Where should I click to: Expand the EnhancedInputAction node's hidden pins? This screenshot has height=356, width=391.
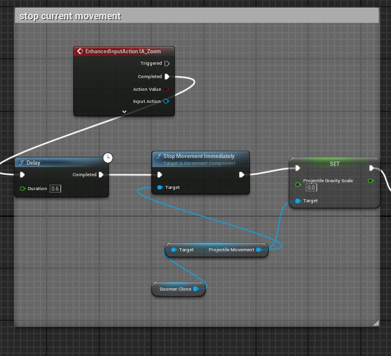click(x=124, y=111)
